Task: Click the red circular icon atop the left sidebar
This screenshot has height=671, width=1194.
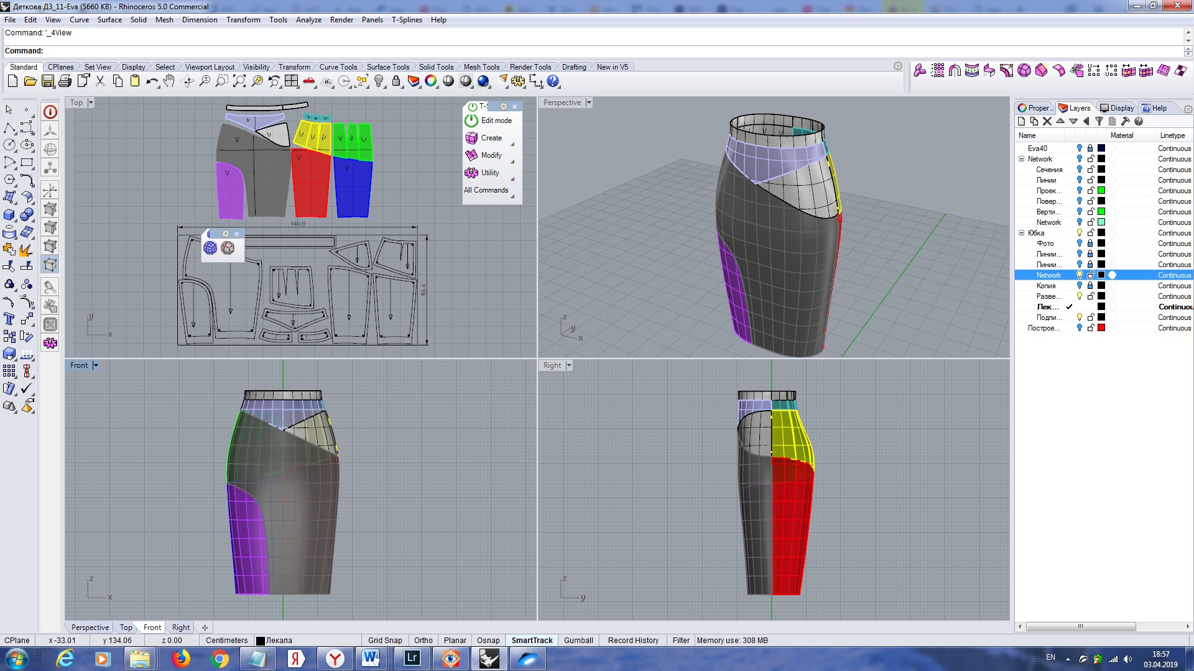Action: tap(50, 112)
